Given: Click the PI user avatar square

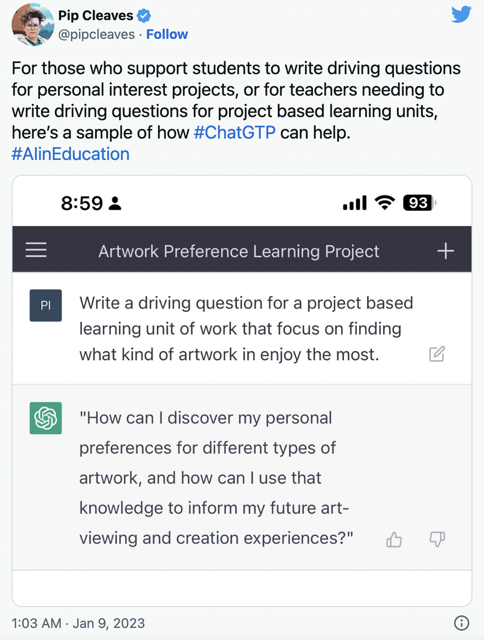Looking at the screenshot, I should 46,306.
